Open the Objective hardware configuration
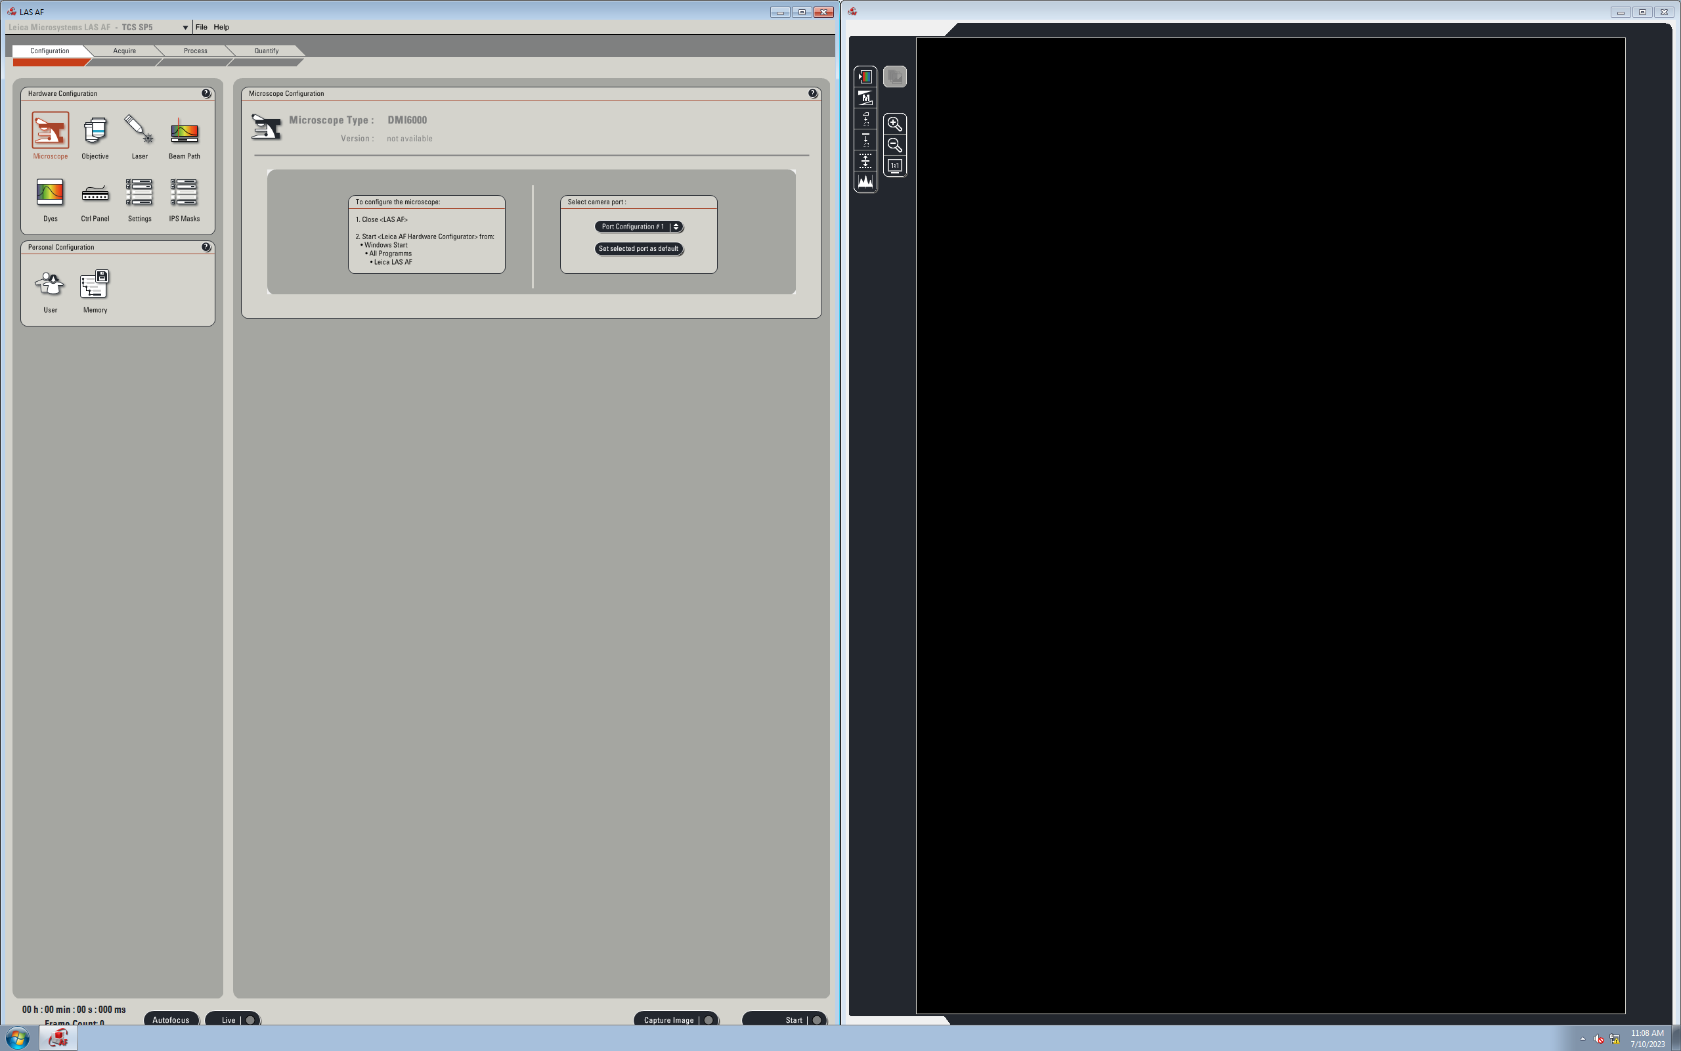Screen dimensions: 1681x1051 pos(95,131)
